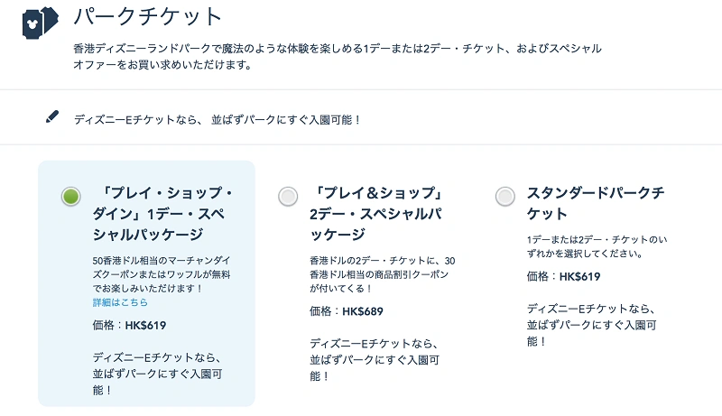Select the Standard Park Ticket radio button
The image size is (722, 416).
[505, 195]
